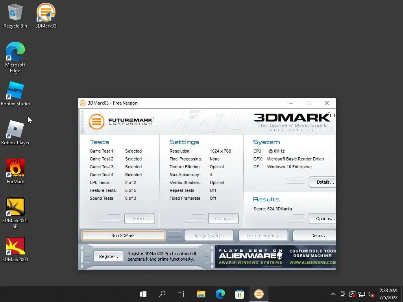Click the Run 3DMark button
The image size is (403, 302).
123,236
